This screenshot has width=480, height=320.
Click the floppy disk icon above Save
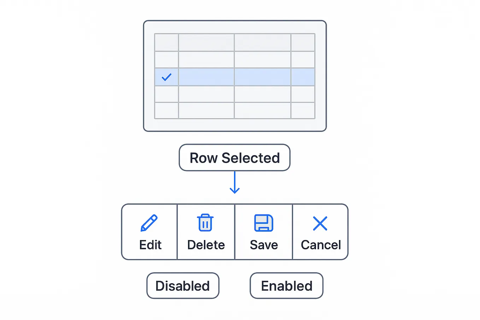264,223
